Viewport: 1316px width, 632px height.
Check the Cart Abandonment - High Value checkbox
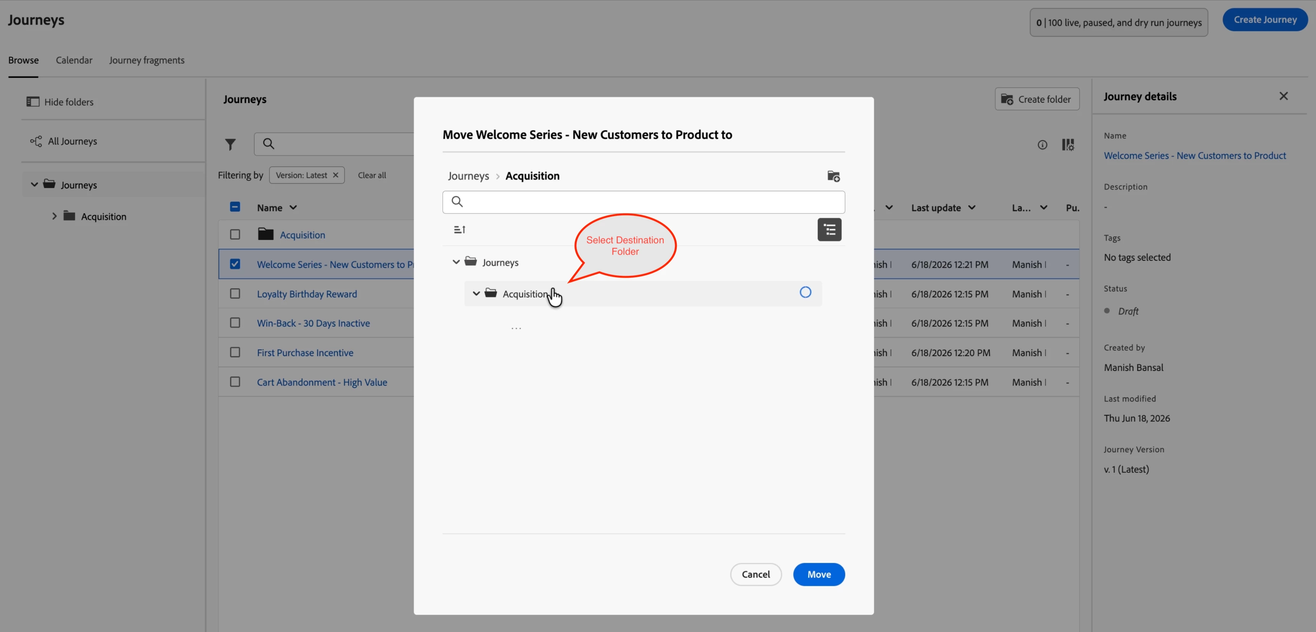pos(235,382)
